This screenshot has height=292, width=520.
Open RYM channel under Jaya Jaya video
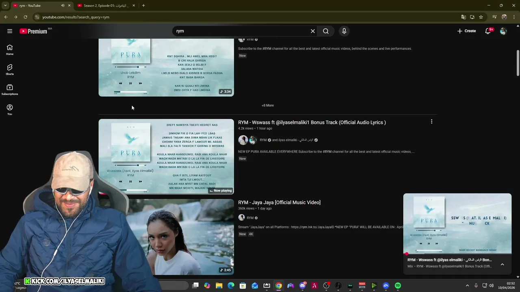tap(250, 218)
